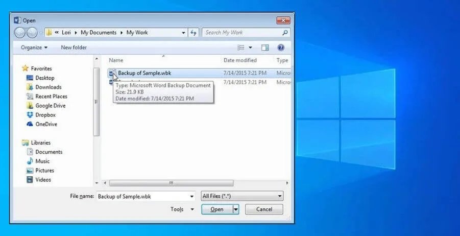
Task: Click the Libraries label
Action: pyautogui.click(x=41, y=143)
